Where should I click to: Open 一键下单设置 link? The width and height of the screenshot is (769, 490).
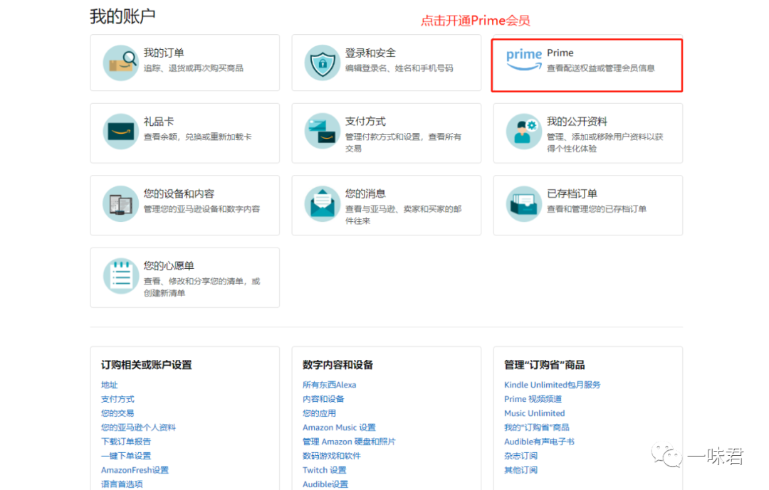click(126, 456)
